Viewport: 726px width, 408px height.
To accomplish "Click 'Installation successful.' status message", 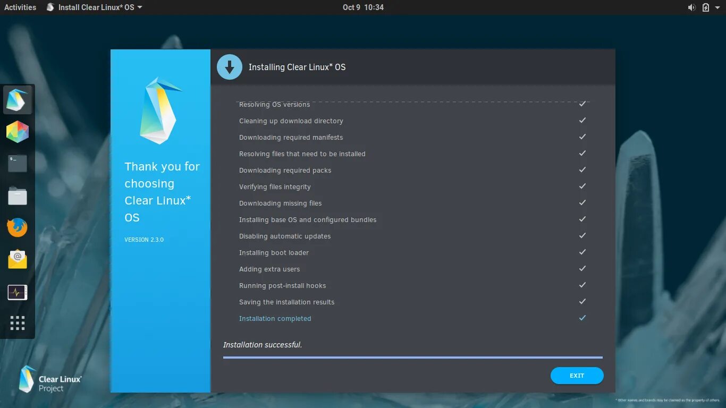I will 263,345.
